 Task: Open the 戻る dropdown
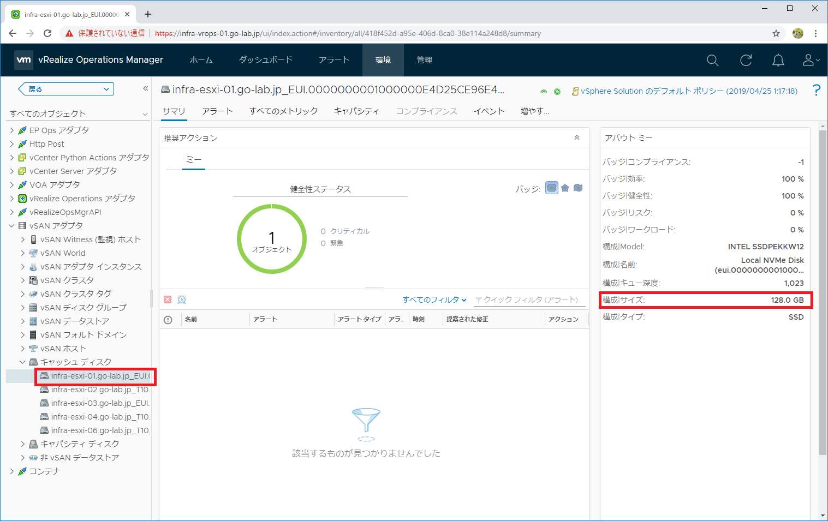tap(66, 89)
